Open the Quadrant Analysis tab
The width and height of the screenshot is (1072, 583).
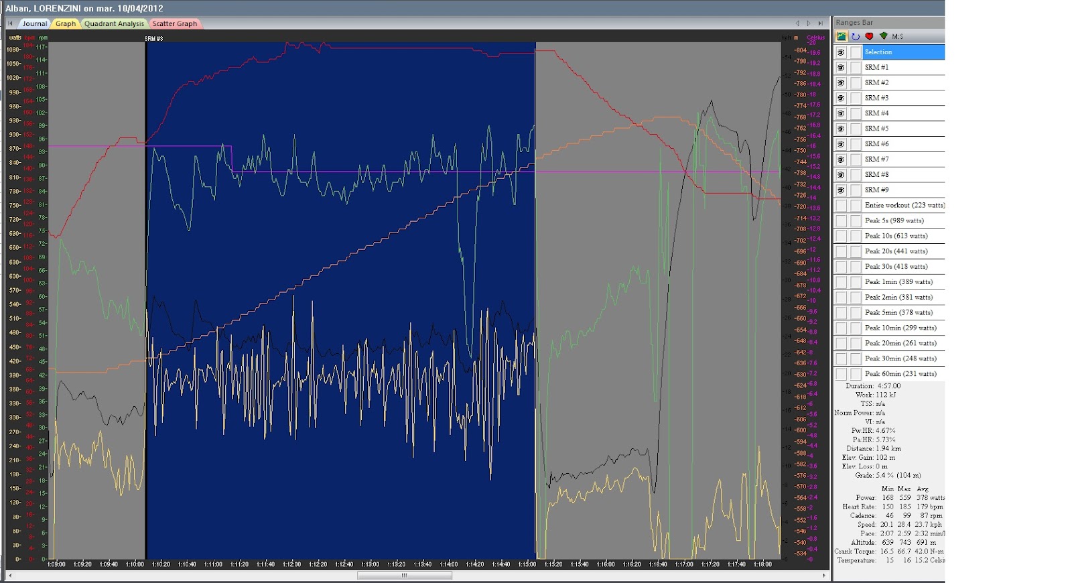point(114,23)
